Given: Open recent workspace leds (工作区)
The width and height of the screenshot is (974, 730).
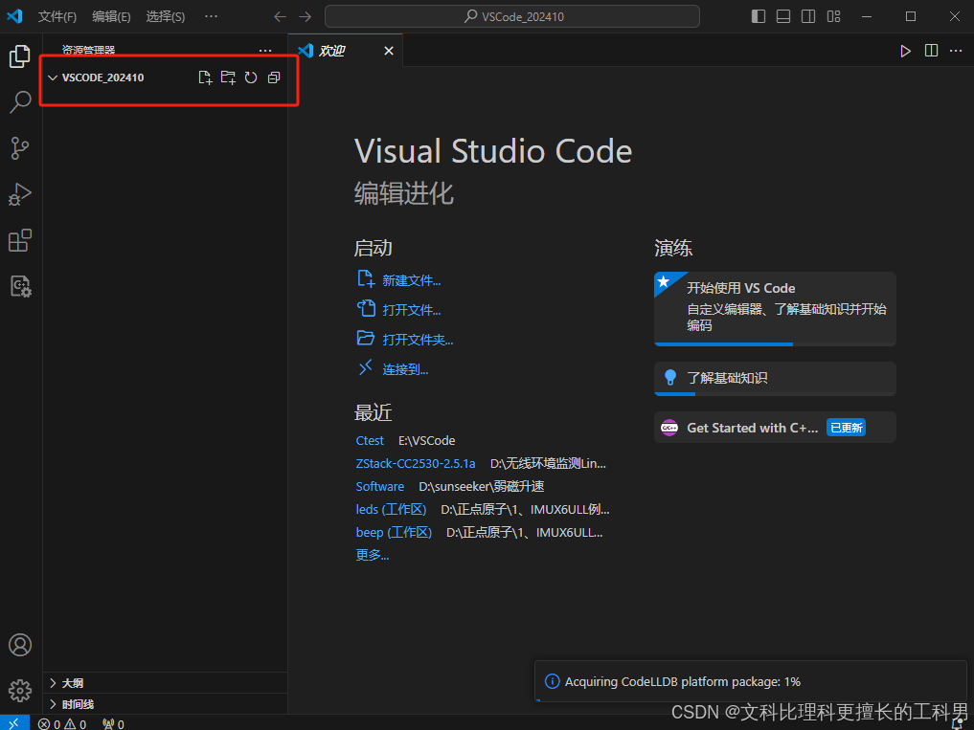Looking at the screenshot, I should tap(391, 509).
